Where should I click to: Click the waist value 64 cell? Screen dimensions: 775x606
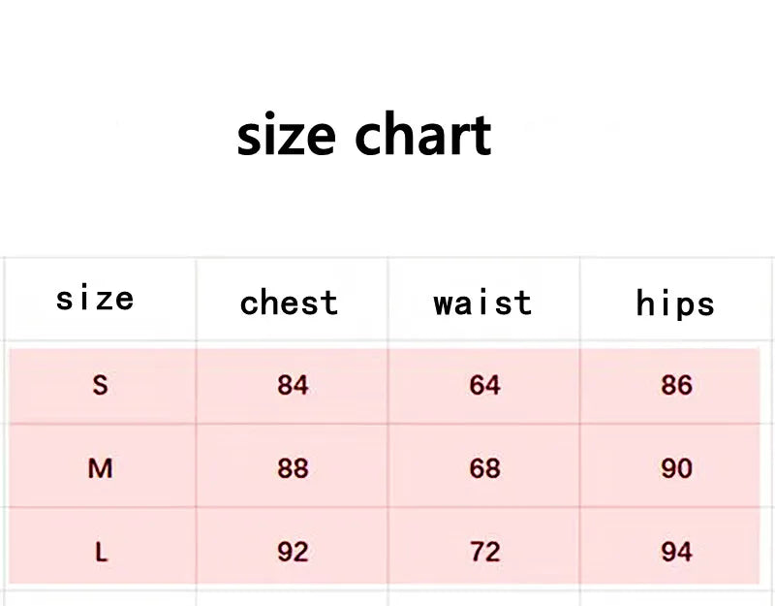point(484,385)
